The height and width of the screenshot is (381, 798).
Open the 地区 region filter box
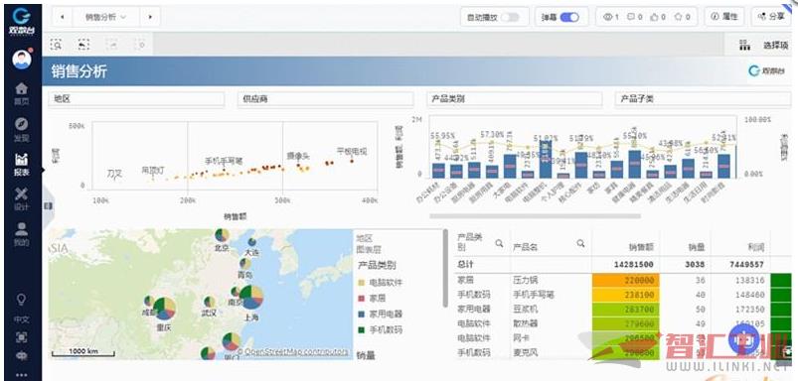[x=136, y=99]
